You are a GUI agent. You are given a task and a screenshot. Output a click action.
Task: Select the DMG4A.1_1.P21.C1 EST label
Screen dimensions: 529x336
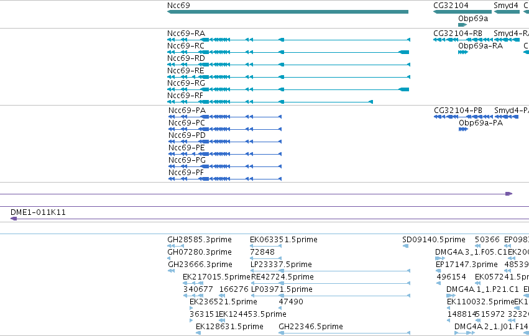click(482, 289)
